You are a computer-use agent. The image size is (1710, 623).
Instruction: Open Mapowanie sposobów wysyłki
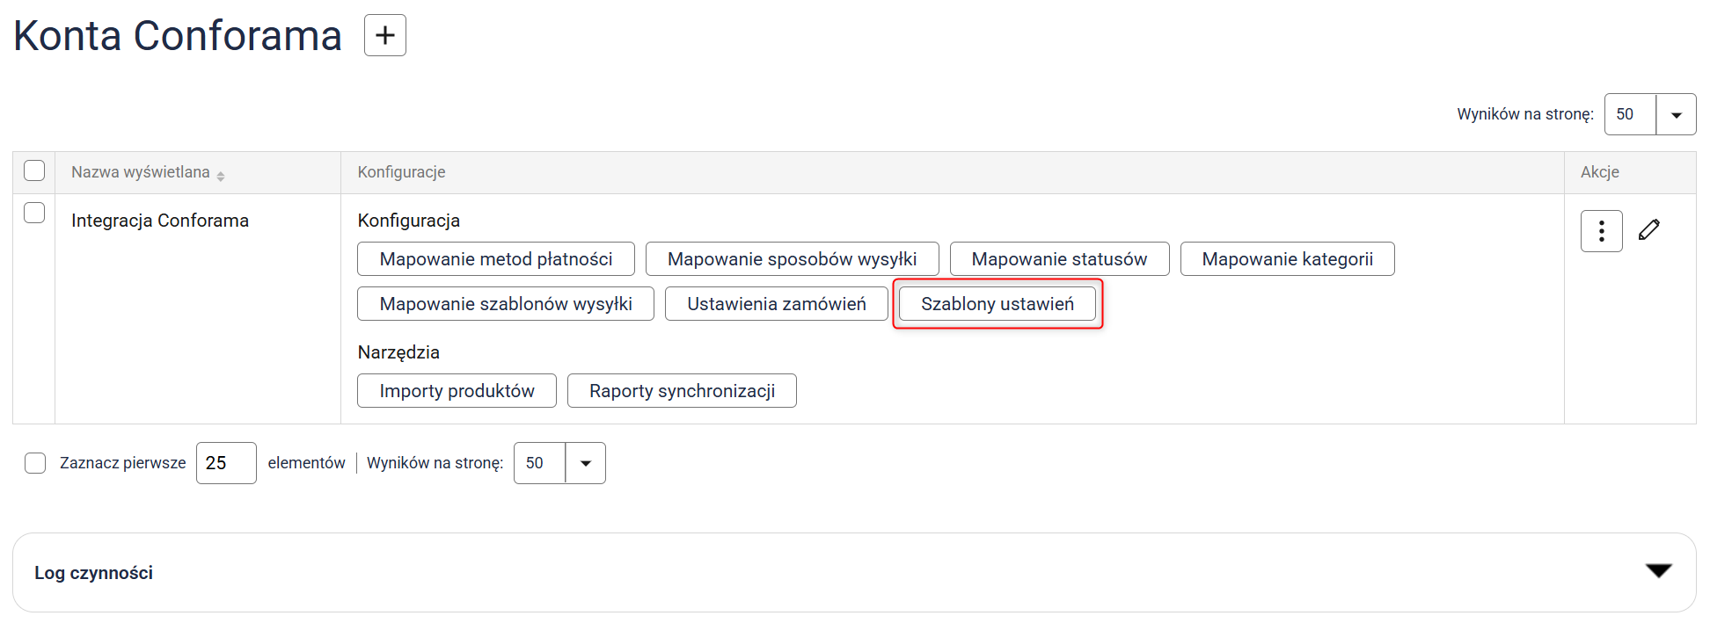[x=792, y=259]
